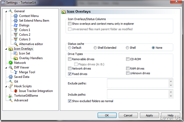
Task: Click the Context Menu gear icon
Action: [x=16, y=16]
